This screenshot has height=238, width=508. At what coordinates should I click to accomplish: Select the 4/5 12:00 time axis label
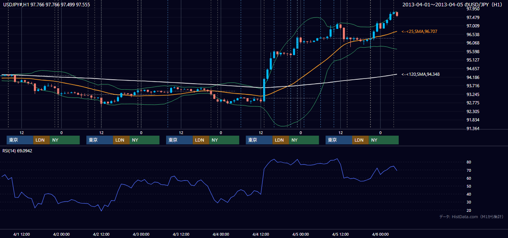point(340,234)
